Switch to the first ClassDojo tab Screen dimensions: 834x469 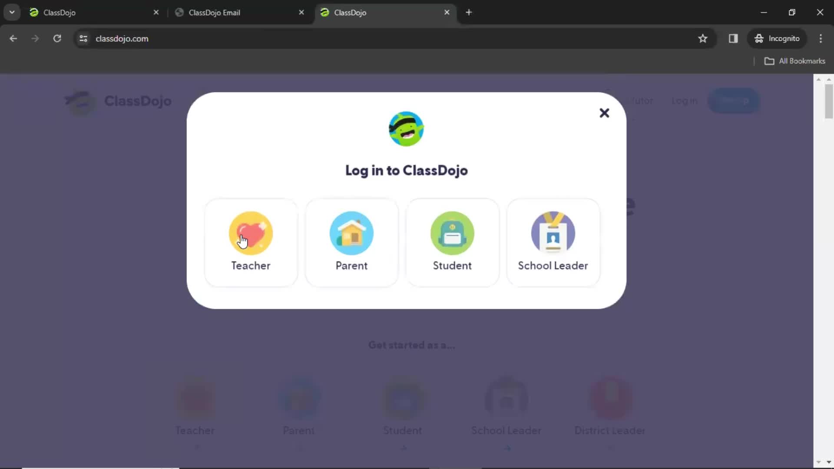[60, 12]
